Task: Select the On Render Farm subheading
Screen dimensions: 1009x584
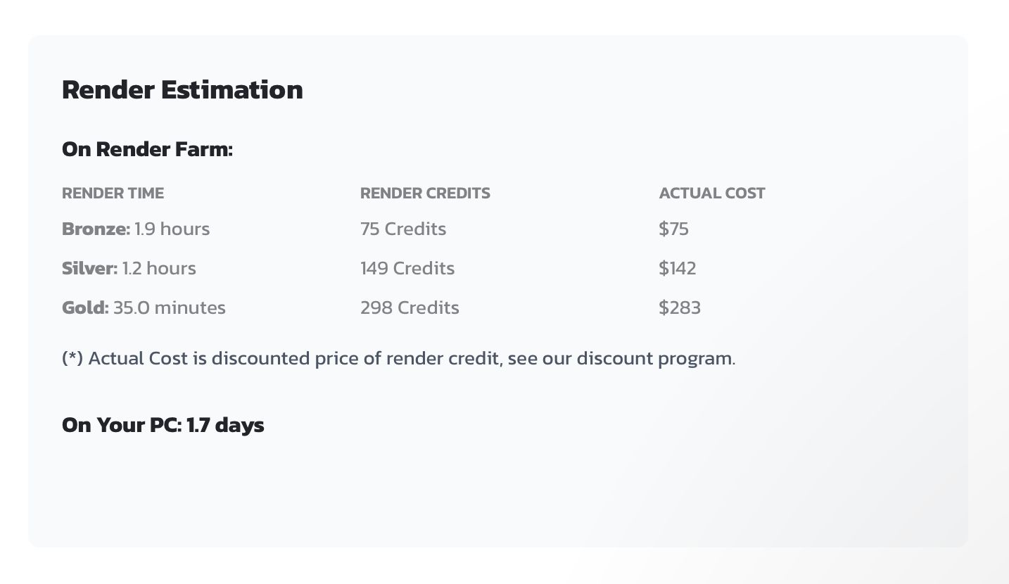Action: point(147,149)
